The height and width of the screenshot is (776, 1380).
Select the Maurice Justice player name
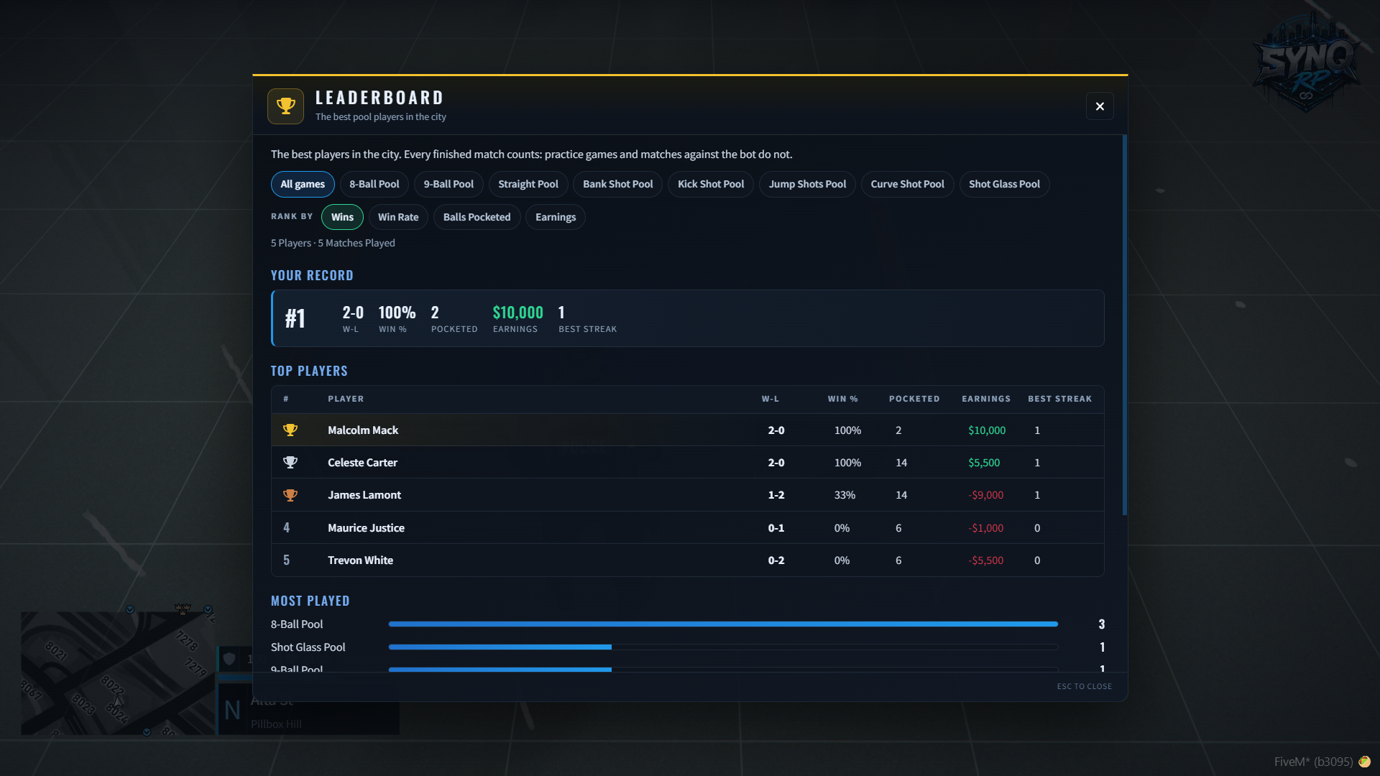(366, 528)
